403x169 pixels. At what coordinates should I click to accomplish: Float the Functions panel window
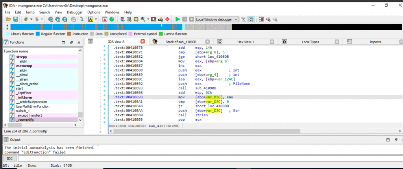point(72,42)
